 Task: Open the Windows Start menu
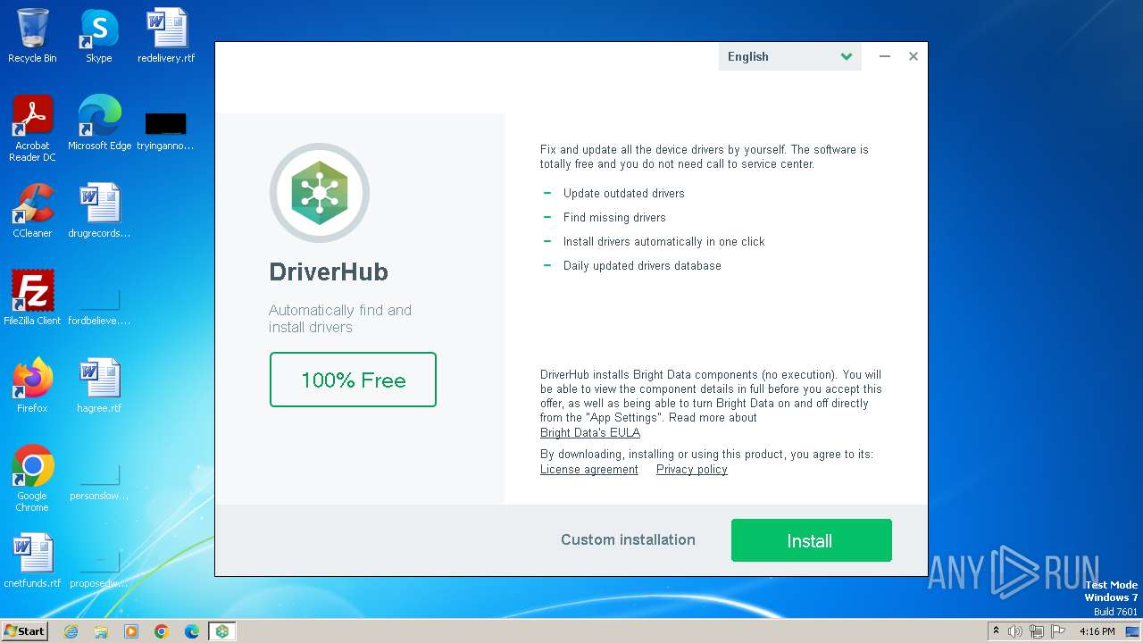[x=24, y=630]
